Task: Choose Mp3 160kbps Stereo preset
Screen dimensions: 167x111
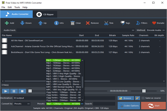Action: pyautogui.click(x=63, y=63)
